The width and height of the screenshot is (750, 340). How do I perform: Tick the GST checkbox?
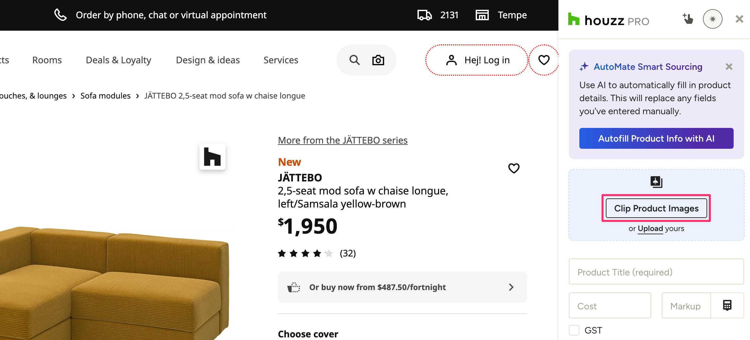574,330
